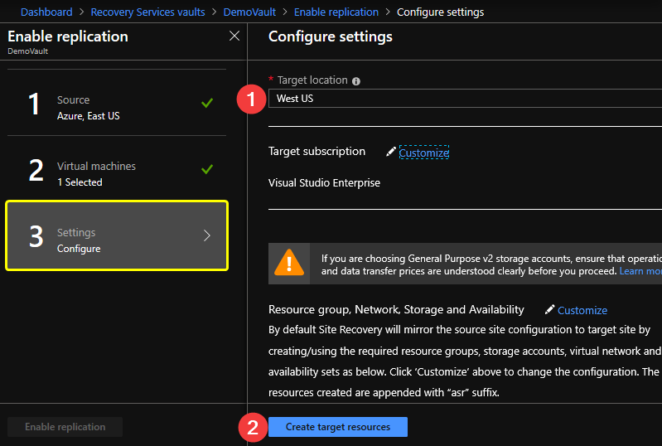Click the green checkmark on Source step
Viewport: 662px width, 446px height.
207,103
